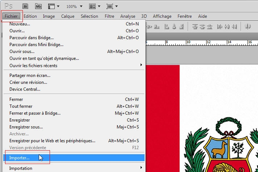258x172 pixels.
Task: Select Créer une révision...
Action: coord(74,82)
